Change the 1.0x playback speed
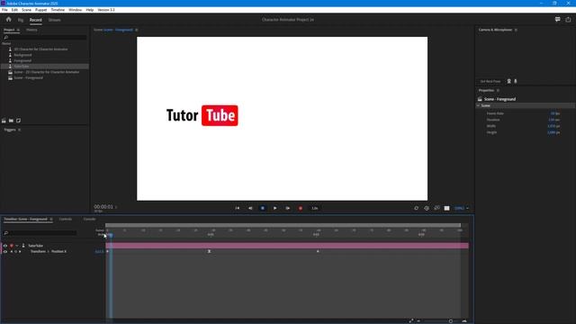Image resolution: width=576 pixels, height=324 pixels. pyautogui.click(x=315, y=208)
